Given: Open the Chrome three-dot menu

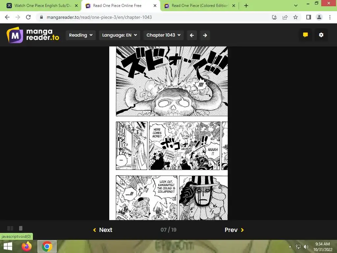Looking at the screenshot, I should point(330,17).
